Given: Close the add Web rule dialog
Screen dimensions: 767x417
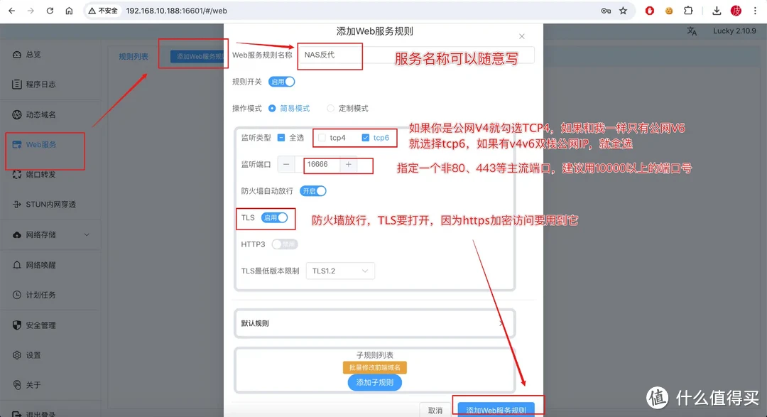Looking at the screenshot, I should tap(522, 36).
